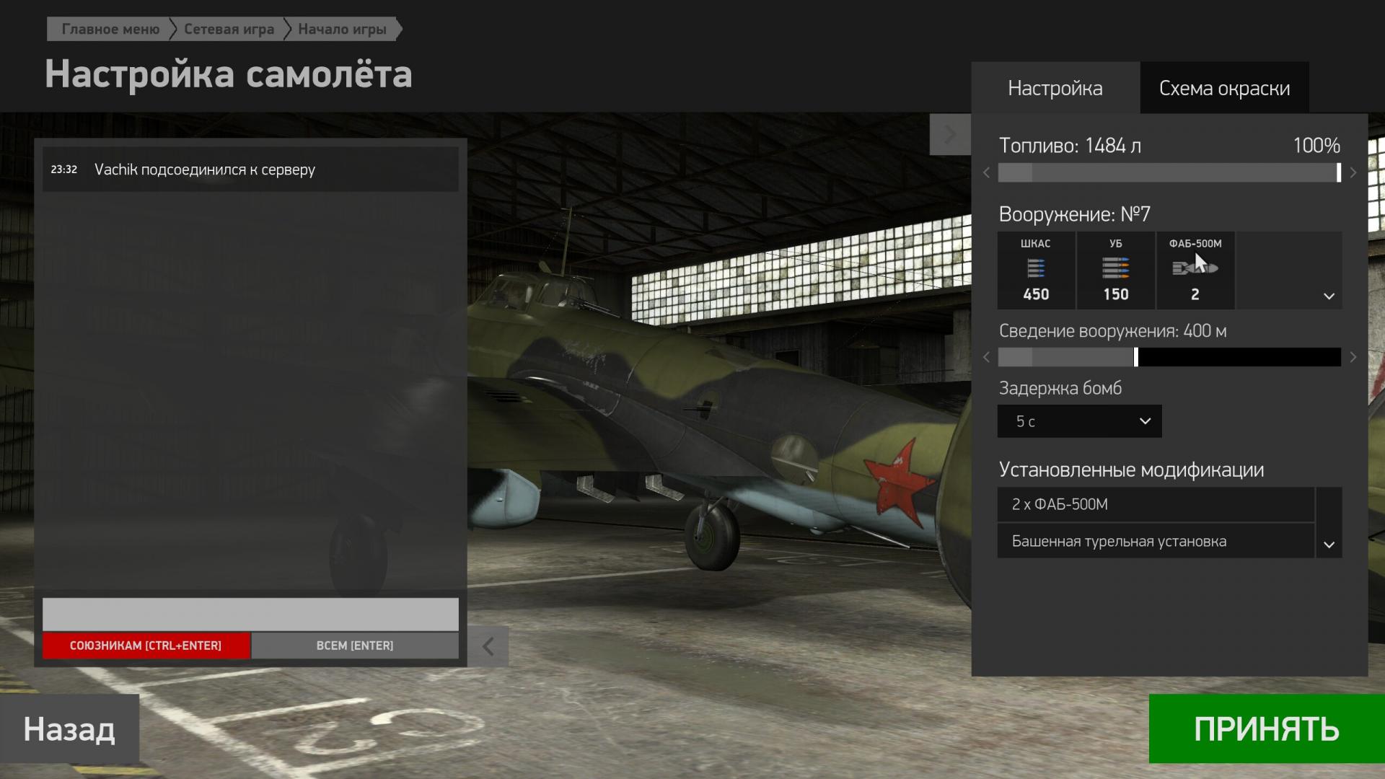This screenshot has width=1385, height=779.
Task: Select the УБ gun ammo icon
Action: click(1115, 270)
